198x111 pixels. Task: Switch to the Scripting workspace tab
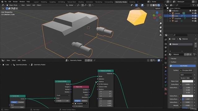point(132,2)
